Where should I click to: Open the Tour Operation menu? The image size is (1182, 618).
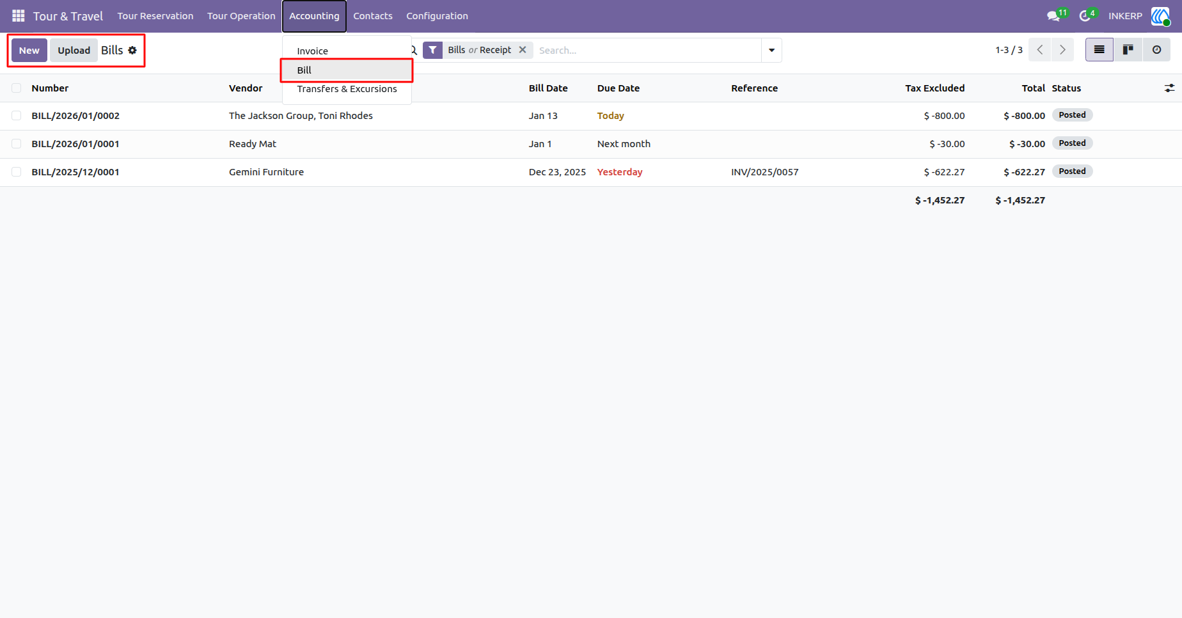pyautogui.click(x=241, y=16)
